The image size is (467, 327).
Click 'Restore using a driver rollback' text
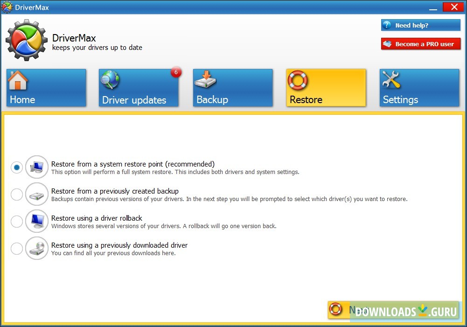97,218
